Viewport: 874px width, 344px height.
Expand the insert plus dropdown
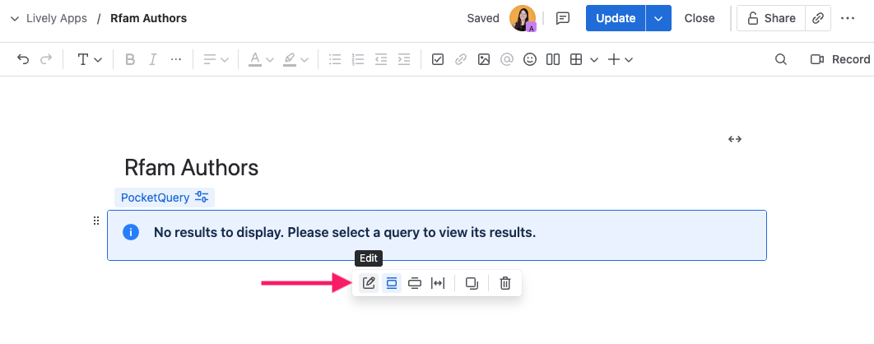[x=620, y=59]
